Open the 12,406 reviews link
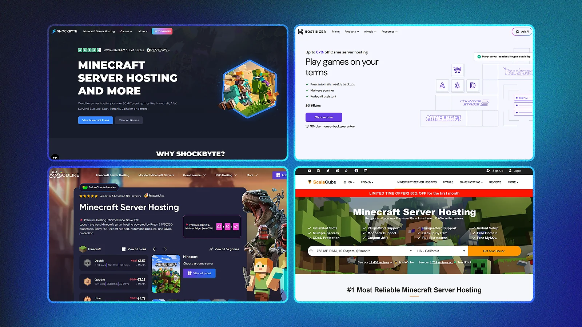 click(x=379, y=262)
